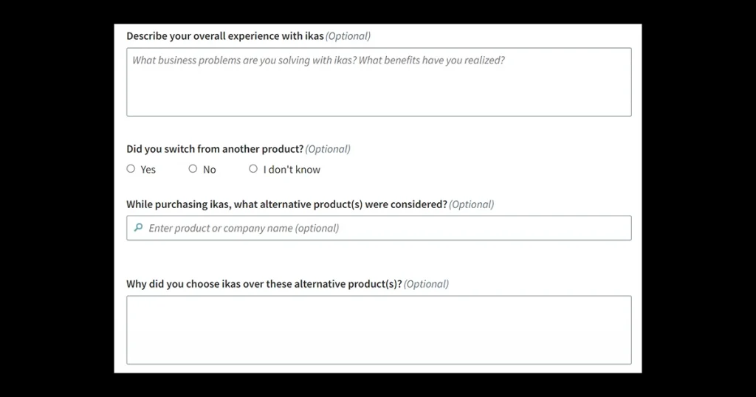Choose the I don't know radio option
The image size is (756, 397).
[253, 169]
